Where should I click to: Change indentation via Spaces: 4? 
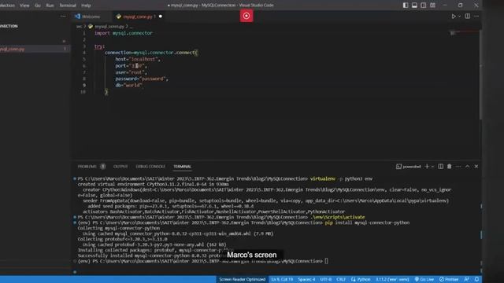(x=306, y=280)
